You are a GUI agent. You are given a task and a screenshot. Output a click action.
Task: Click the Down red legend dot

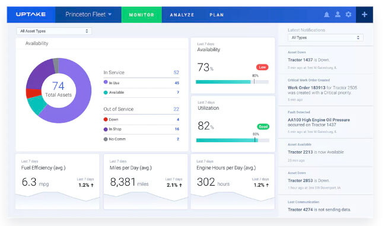point(106,119)
